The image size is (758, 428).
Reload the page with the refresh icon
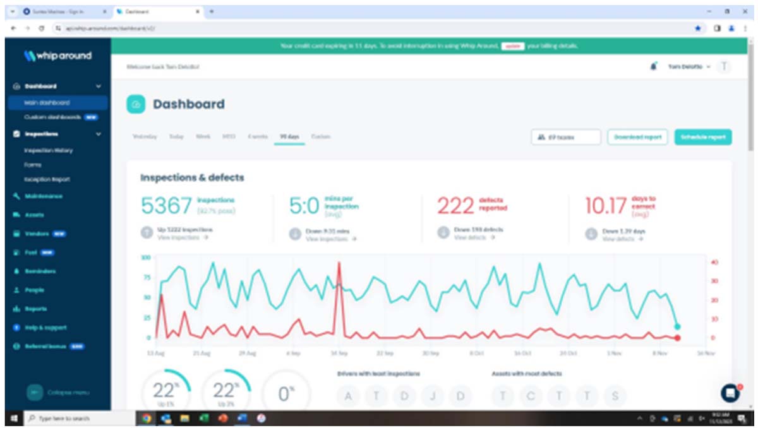[x=41, y=28]
